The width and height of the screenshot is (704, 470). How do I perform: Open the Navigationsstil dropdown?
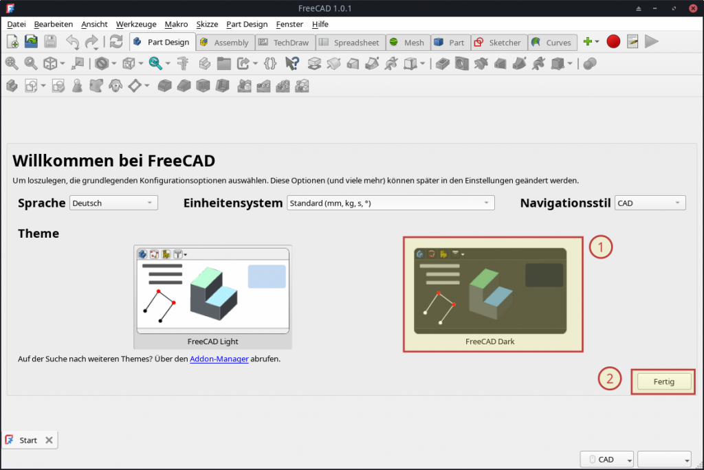[x=650, y=203]
